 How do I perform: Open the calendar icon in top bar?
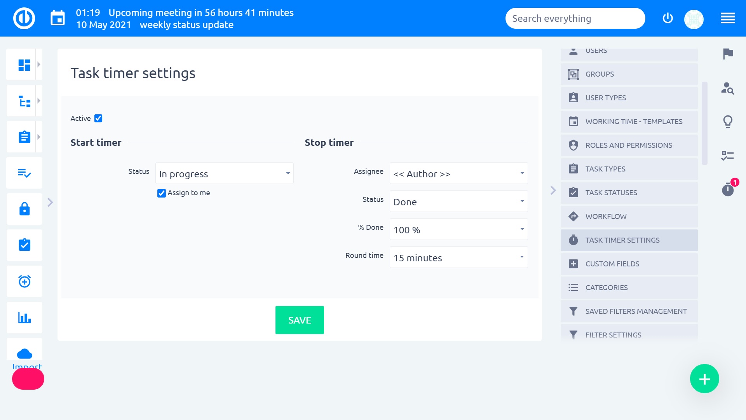[x=58, y=18]
